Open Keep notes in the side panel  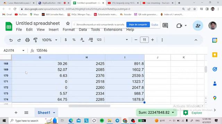pyautogui.click(x=215, y=55)
